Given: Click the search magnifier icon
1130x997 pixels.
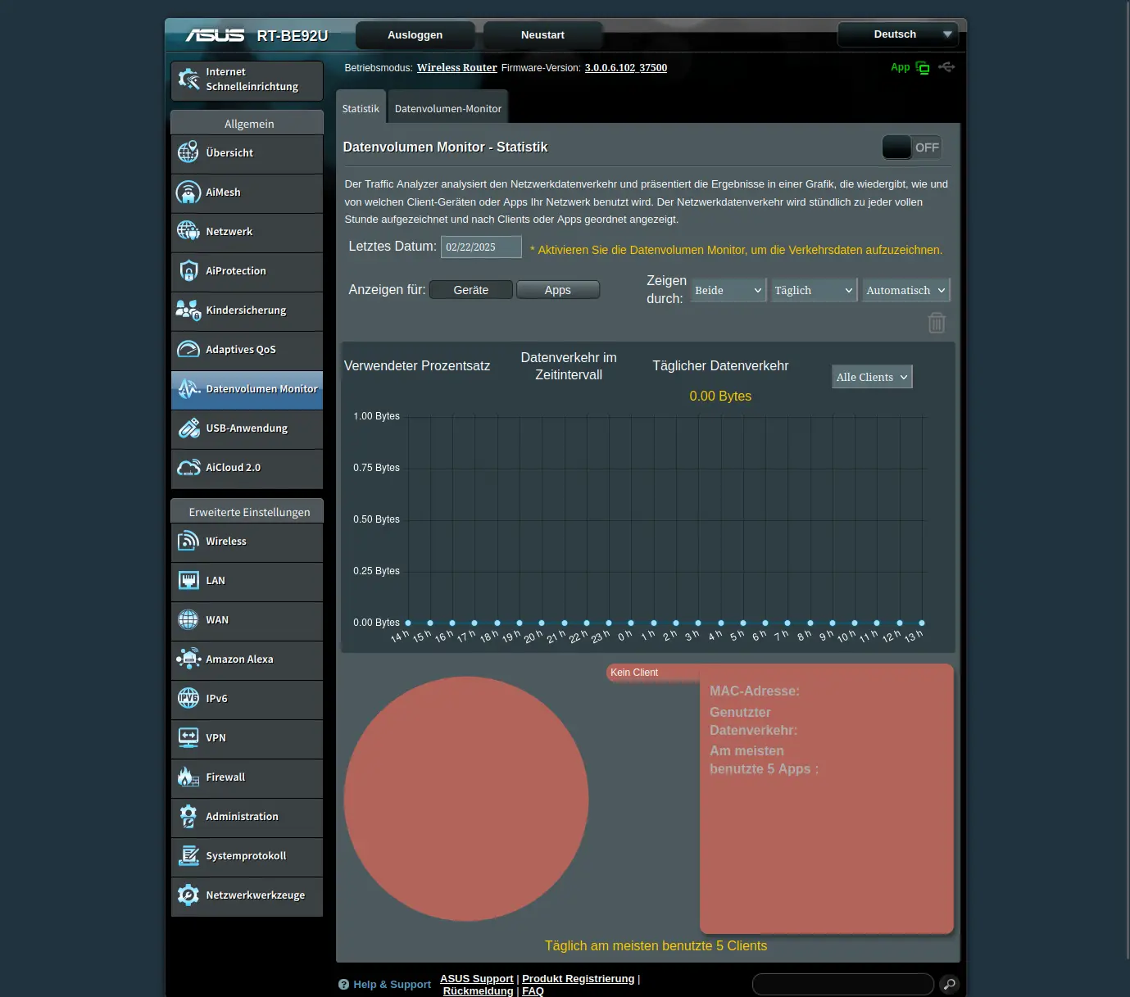Looking at the screenshot, I should pos(948,984).
